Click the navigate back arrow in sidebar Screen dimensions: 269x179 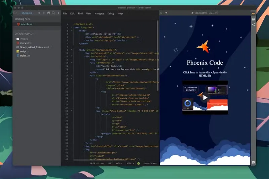click(x=39, y=13)
